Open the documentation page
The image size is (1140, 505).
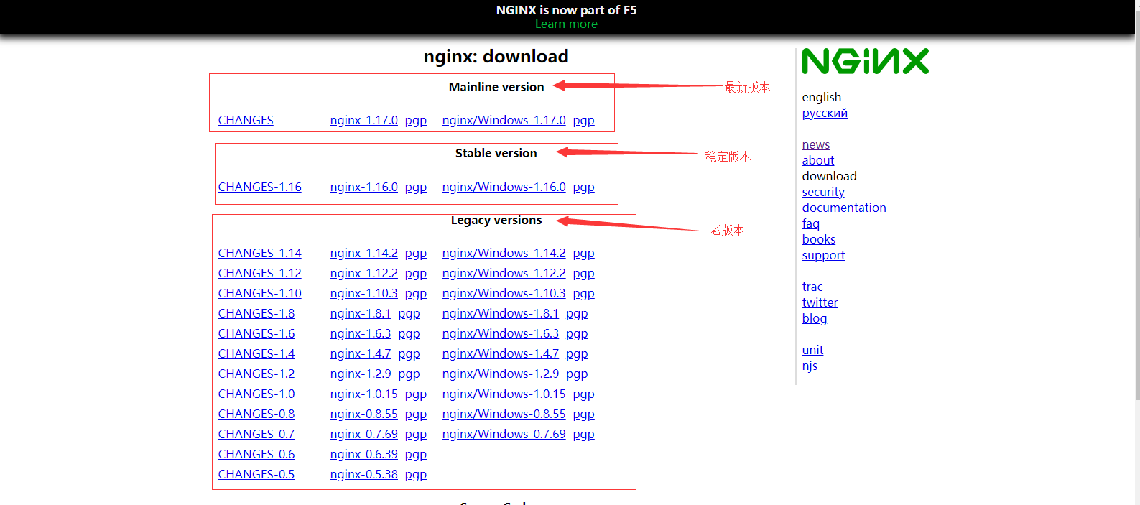click(844, 208)
